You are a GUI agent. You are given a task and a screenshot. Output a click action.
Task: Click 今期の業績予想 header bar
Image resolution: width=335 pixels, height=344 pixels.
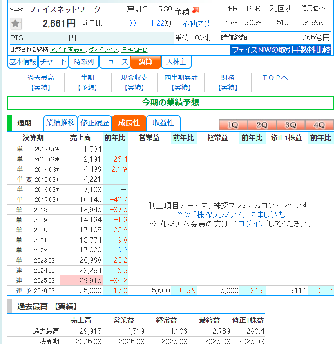(x=170, y=103)
